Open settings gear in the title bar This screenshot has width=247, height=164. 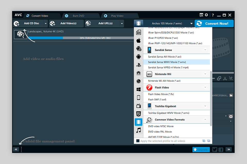206,15
